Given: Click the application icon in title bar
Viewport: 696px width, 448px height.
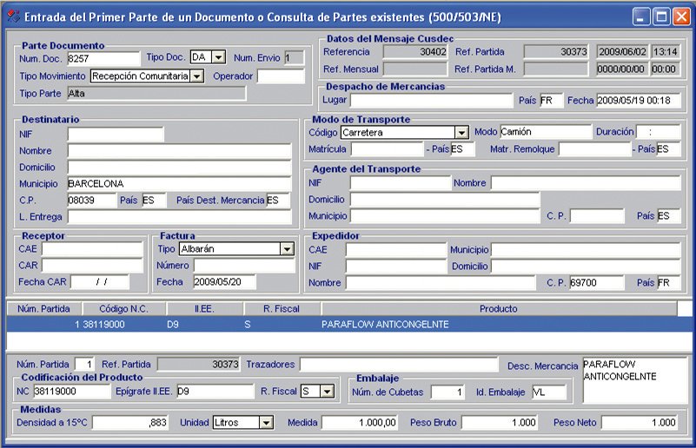Looking at the screenshot, I should [12, 16].
